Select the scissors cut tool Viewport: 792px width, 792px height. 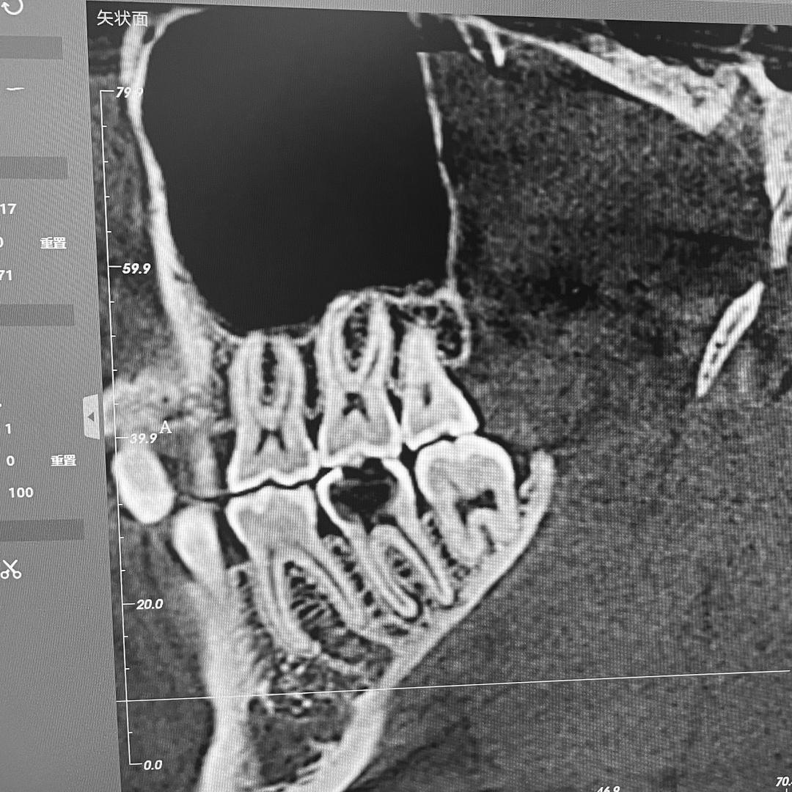pos(10,568)
